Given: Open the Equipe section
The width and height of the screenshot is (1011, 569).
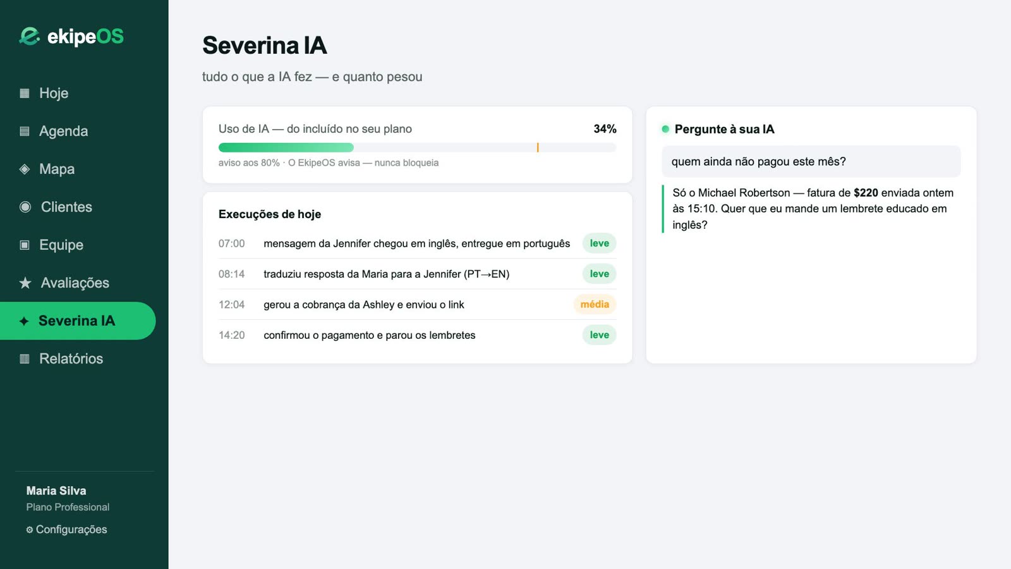Looking at the screenshot, I should tap(78, 245).
